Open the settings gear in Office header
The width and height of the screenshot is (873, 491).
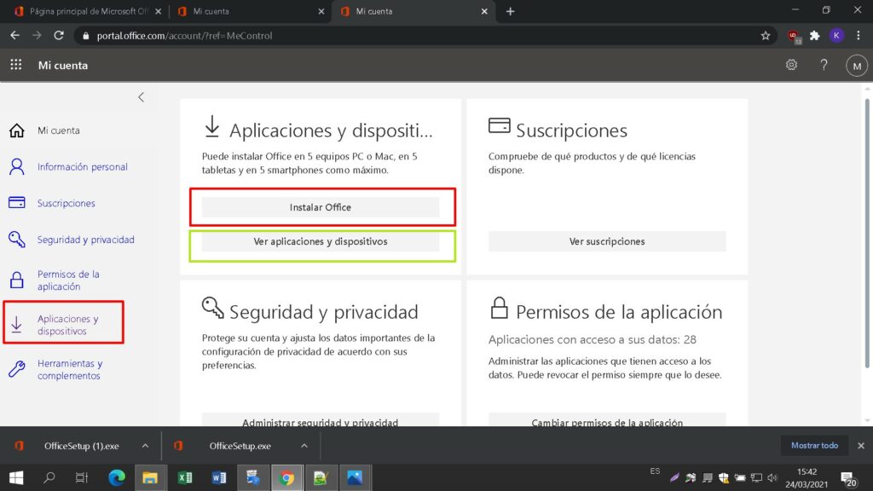(x=791, y=66)
